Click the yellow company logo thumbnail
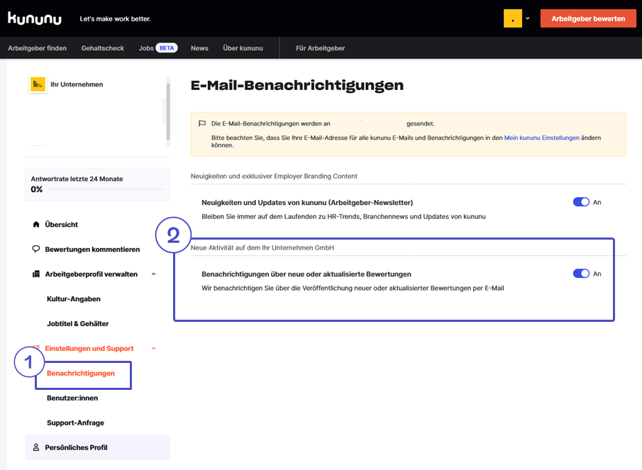This screenshot has width=642, height=470. (x=38, y=84)
